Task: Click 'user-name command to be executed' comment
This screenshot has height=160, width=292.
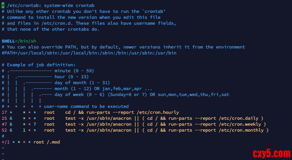Action: 86,107
